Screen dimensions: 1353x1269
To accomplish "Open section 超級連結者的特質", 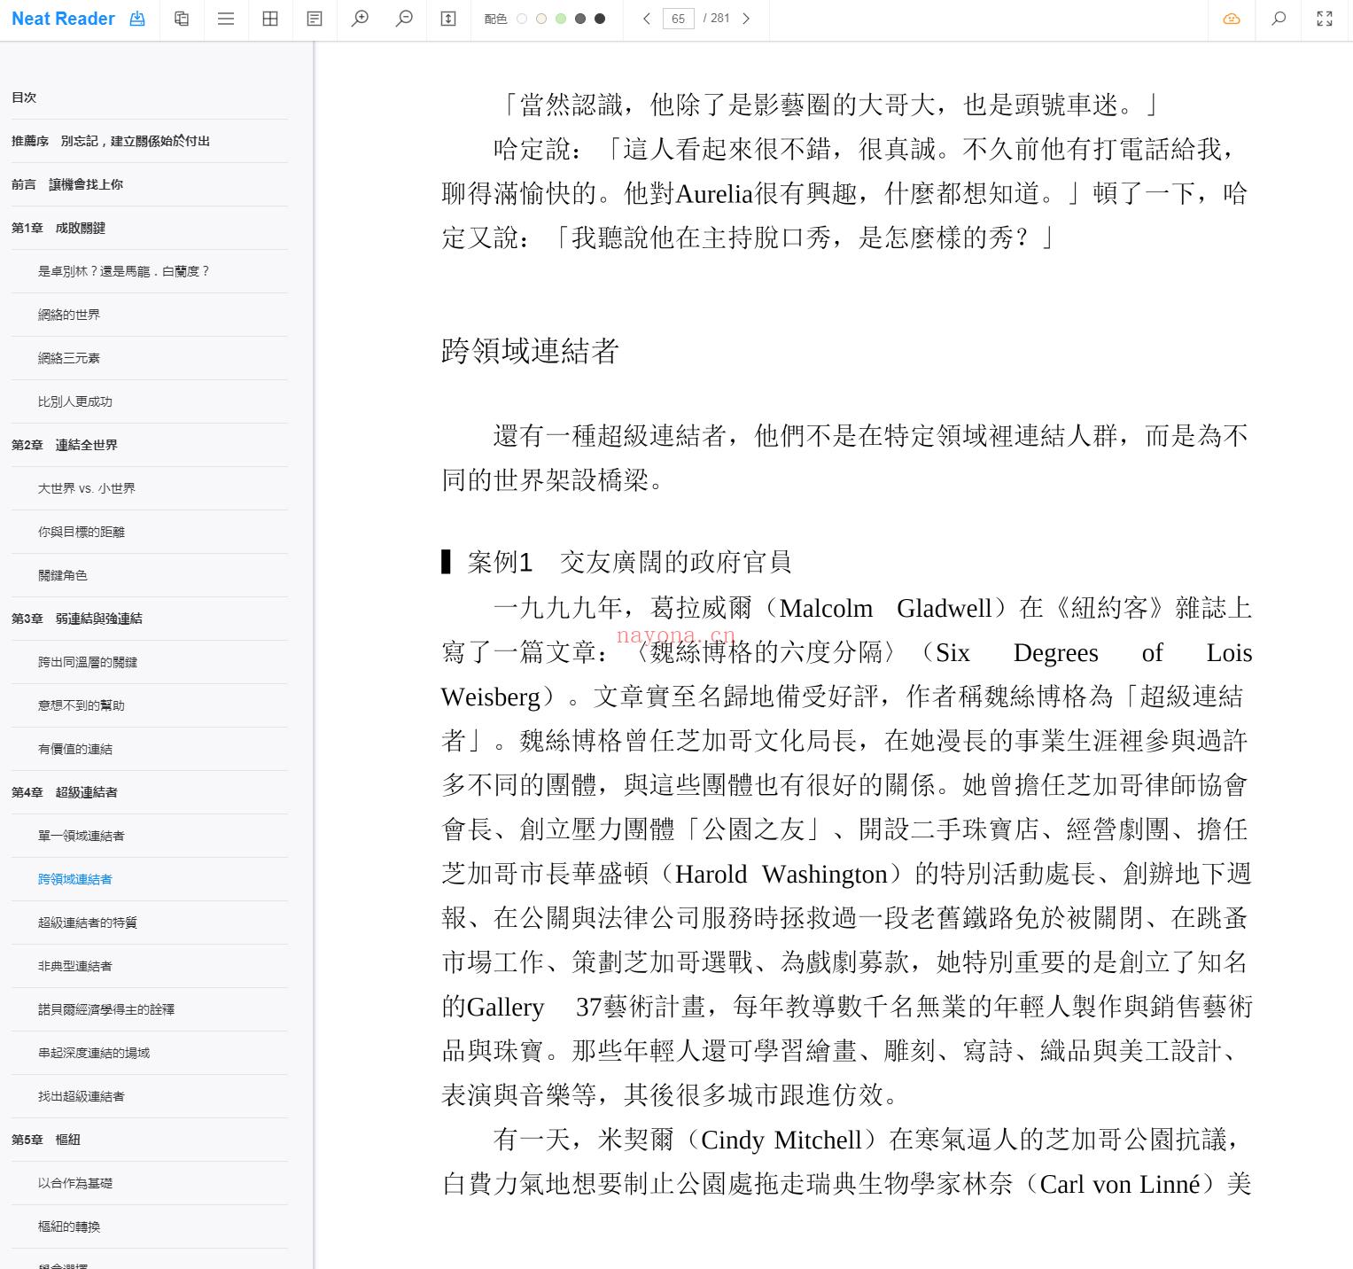I will 88,923.
